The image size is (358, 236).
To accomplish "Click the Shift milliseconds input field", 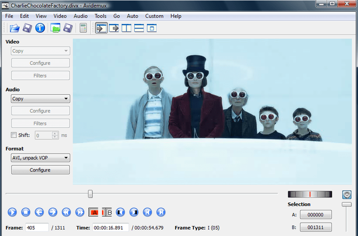I will pyautogui.click(x=44, y=136).
